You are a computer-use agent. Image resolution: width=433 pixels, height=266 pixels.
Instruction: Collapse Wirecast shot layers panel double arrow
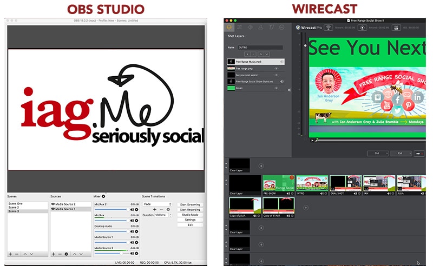coord(289,90)
